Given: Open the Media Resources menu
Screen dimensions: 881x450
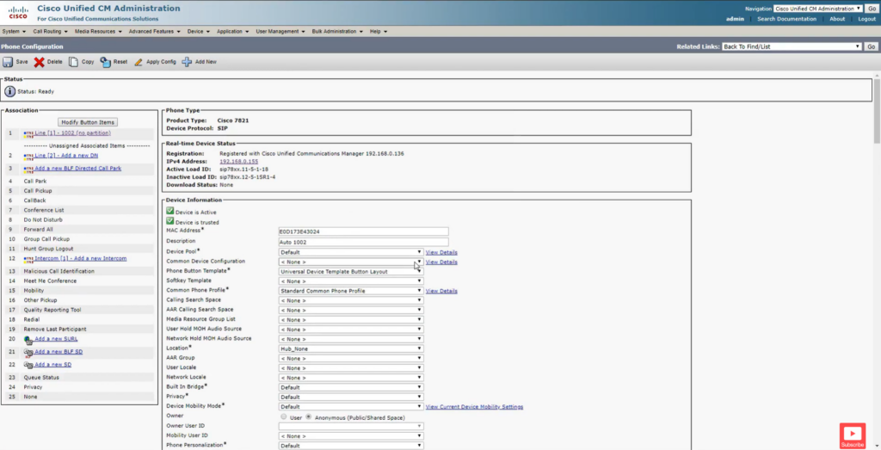Looking at the screenshot, I should click(x=99, y=32).
